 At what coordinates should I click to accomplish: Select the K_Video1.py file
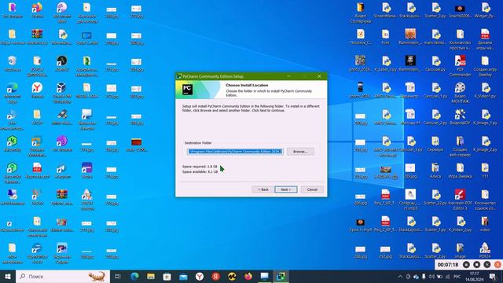click(x=485, y=90)
